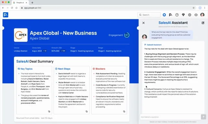Click the diamond icon in the header
Image resolution: width=208 pixels, height=124 pixels.
(183, 15)
